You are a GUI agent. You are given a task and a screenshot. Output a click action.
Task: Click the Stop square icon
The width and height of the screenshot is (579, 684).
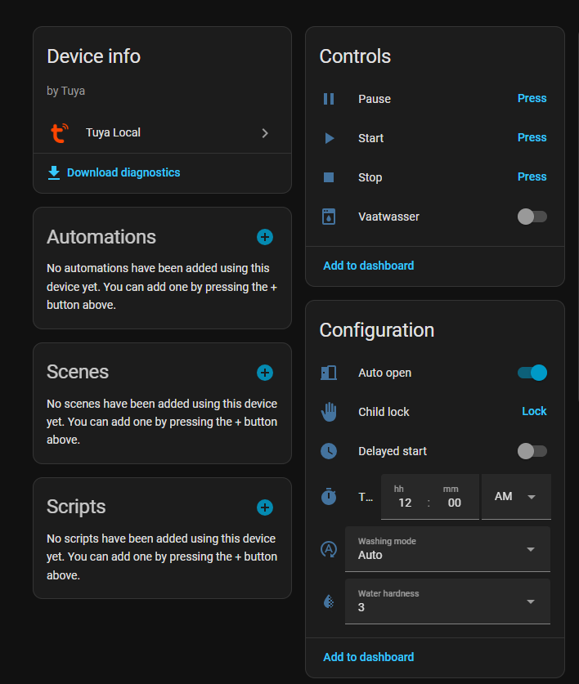coord(329,177)
